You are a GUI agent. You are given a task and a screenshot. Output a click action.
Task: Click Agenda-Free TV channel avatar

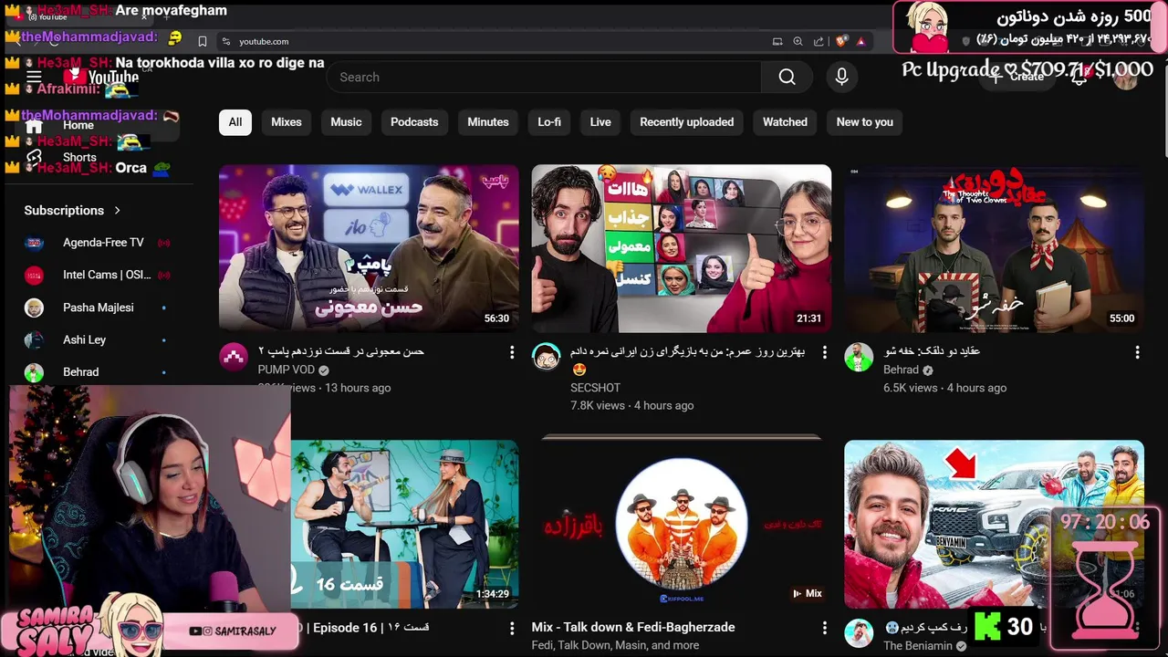[34, 243]
